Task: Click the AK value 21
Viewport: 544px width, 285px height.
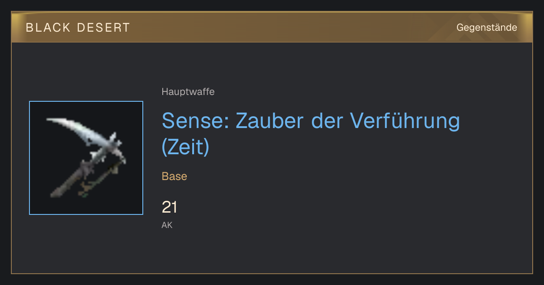Action: click(x=169, y=208)
